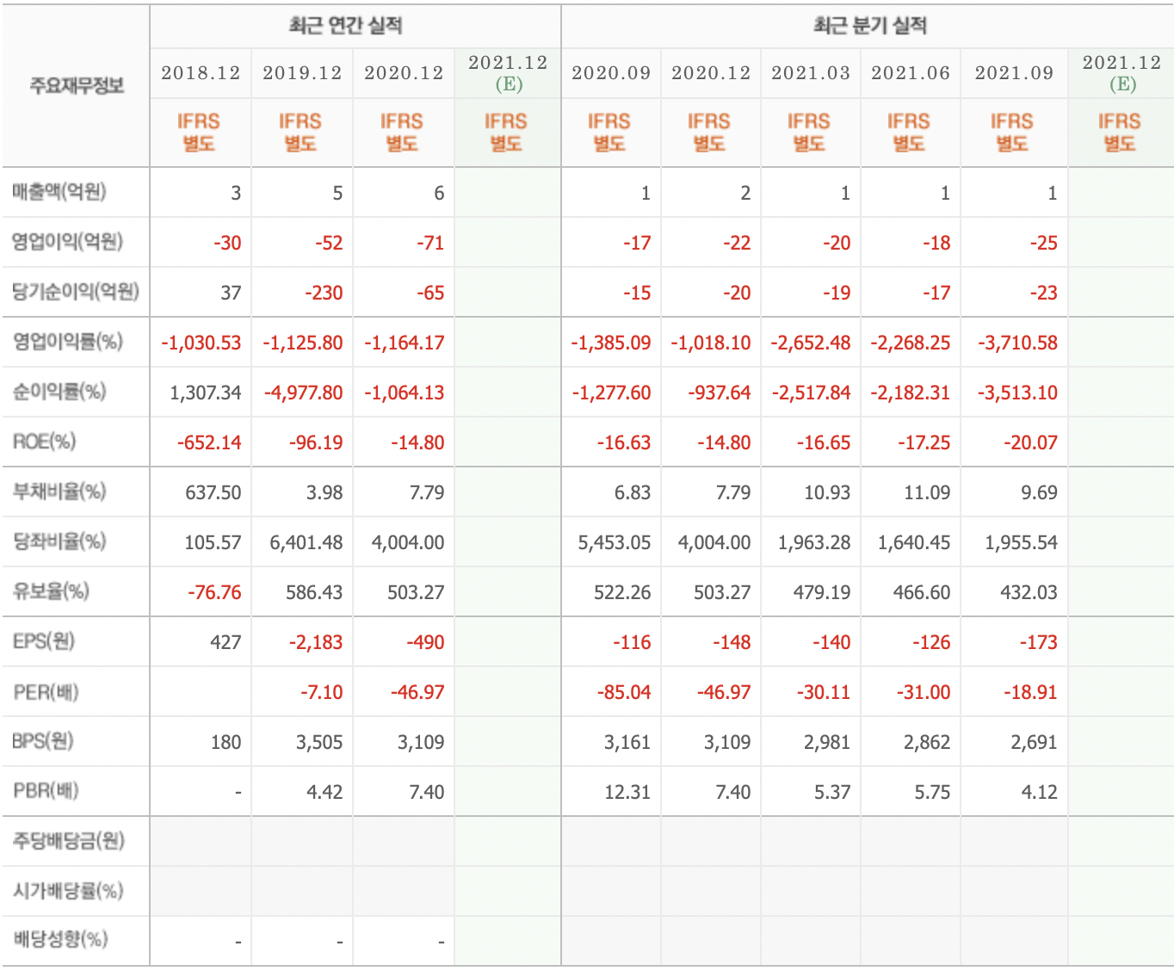The image size is (1174, 971).
Task: Click the 최근 연간 실적 header
Action: coord(346,26)
